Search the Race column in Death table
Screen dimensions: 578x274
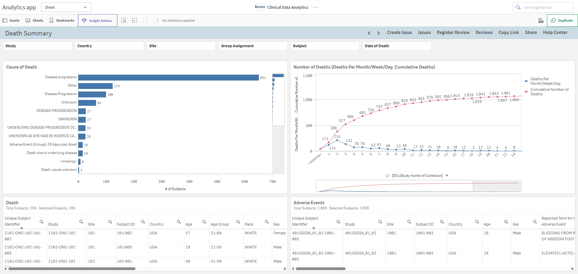pyautogui.click(x=267, y=222)
